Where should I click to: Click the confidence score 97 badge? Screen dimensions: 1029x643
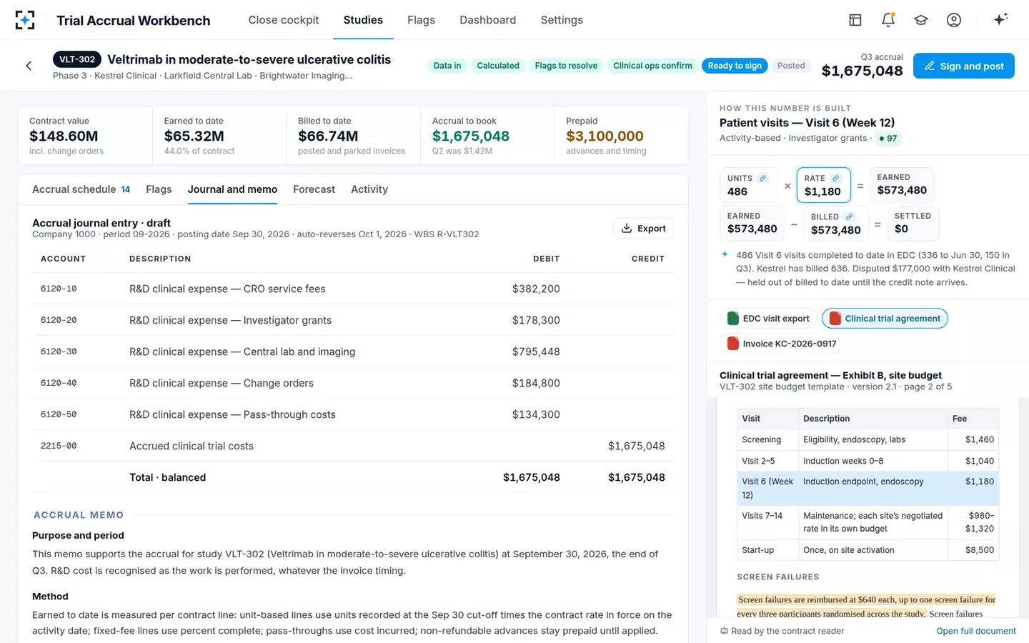point(888,139)
